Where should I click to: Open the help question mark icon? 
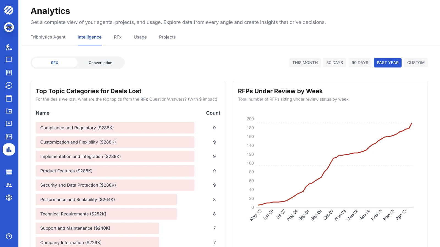pyautogui.click(x=9, y=236)
